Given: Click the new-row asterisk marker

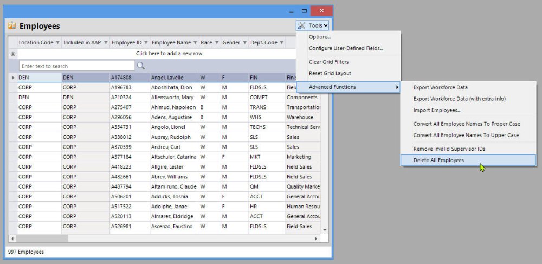Looking at the screenshot, I should 13,54.
